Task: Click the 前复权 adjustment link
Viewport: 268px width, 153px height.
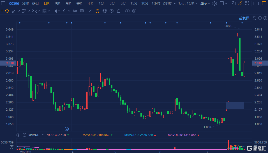Action: 244,18
